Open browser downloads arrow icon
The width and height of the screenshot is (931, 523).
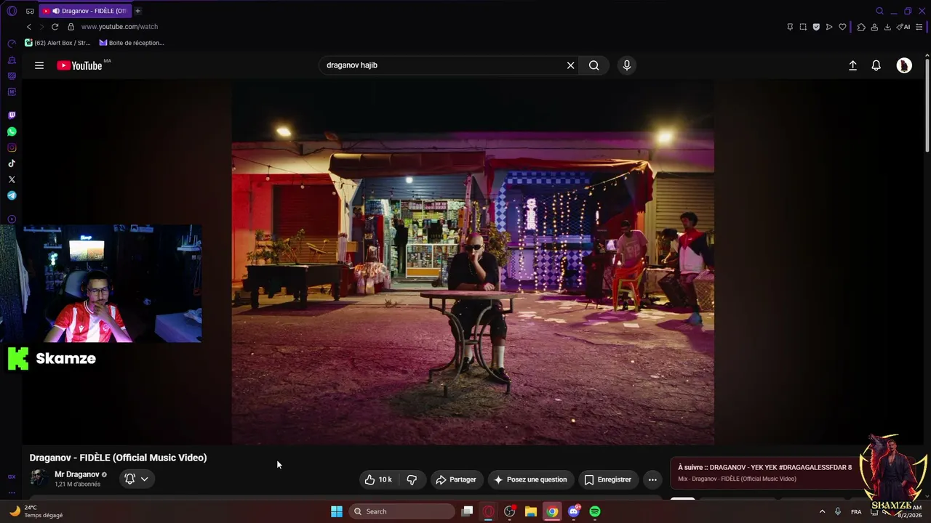click(x=887, y=27)
